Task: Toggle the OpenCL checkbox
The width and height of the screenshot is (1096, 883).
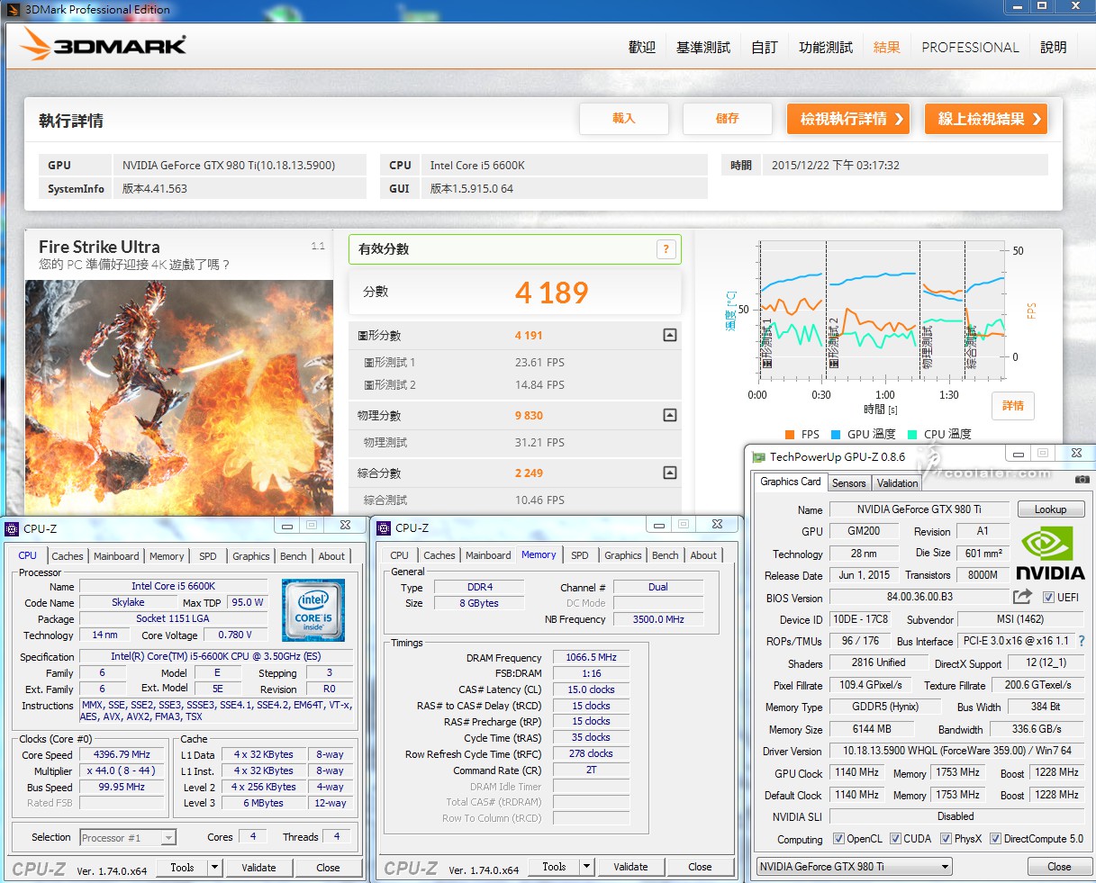Action: coord(838,839)
